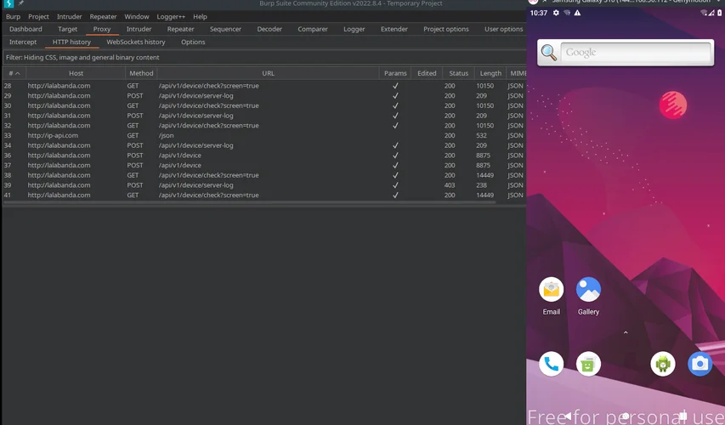The width and height of the screenshot is (725, 425).
Task: Switch to the Repeater tool tab
Action: click(x=180, y=29)
